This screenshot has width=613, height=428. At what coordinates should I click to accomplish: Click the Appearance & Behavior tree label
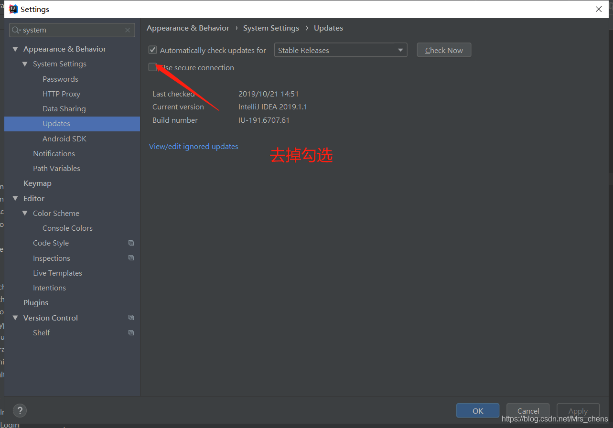click(x=65, y=49)
